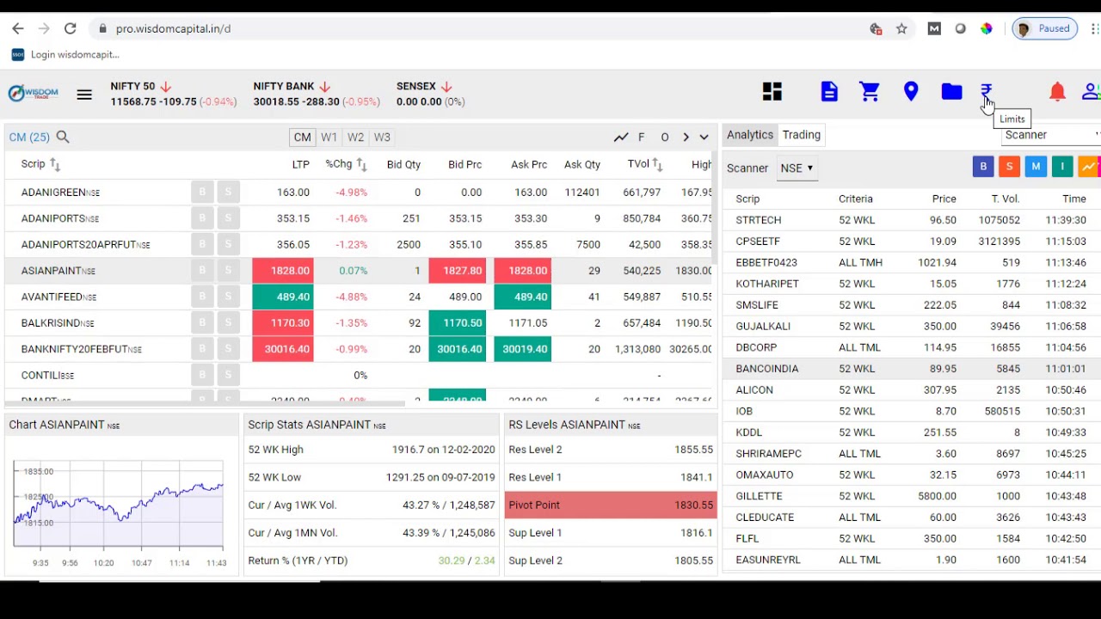Screen dimensions: 1101x619
Task: Go back in browser history
Action: (18, 28)
